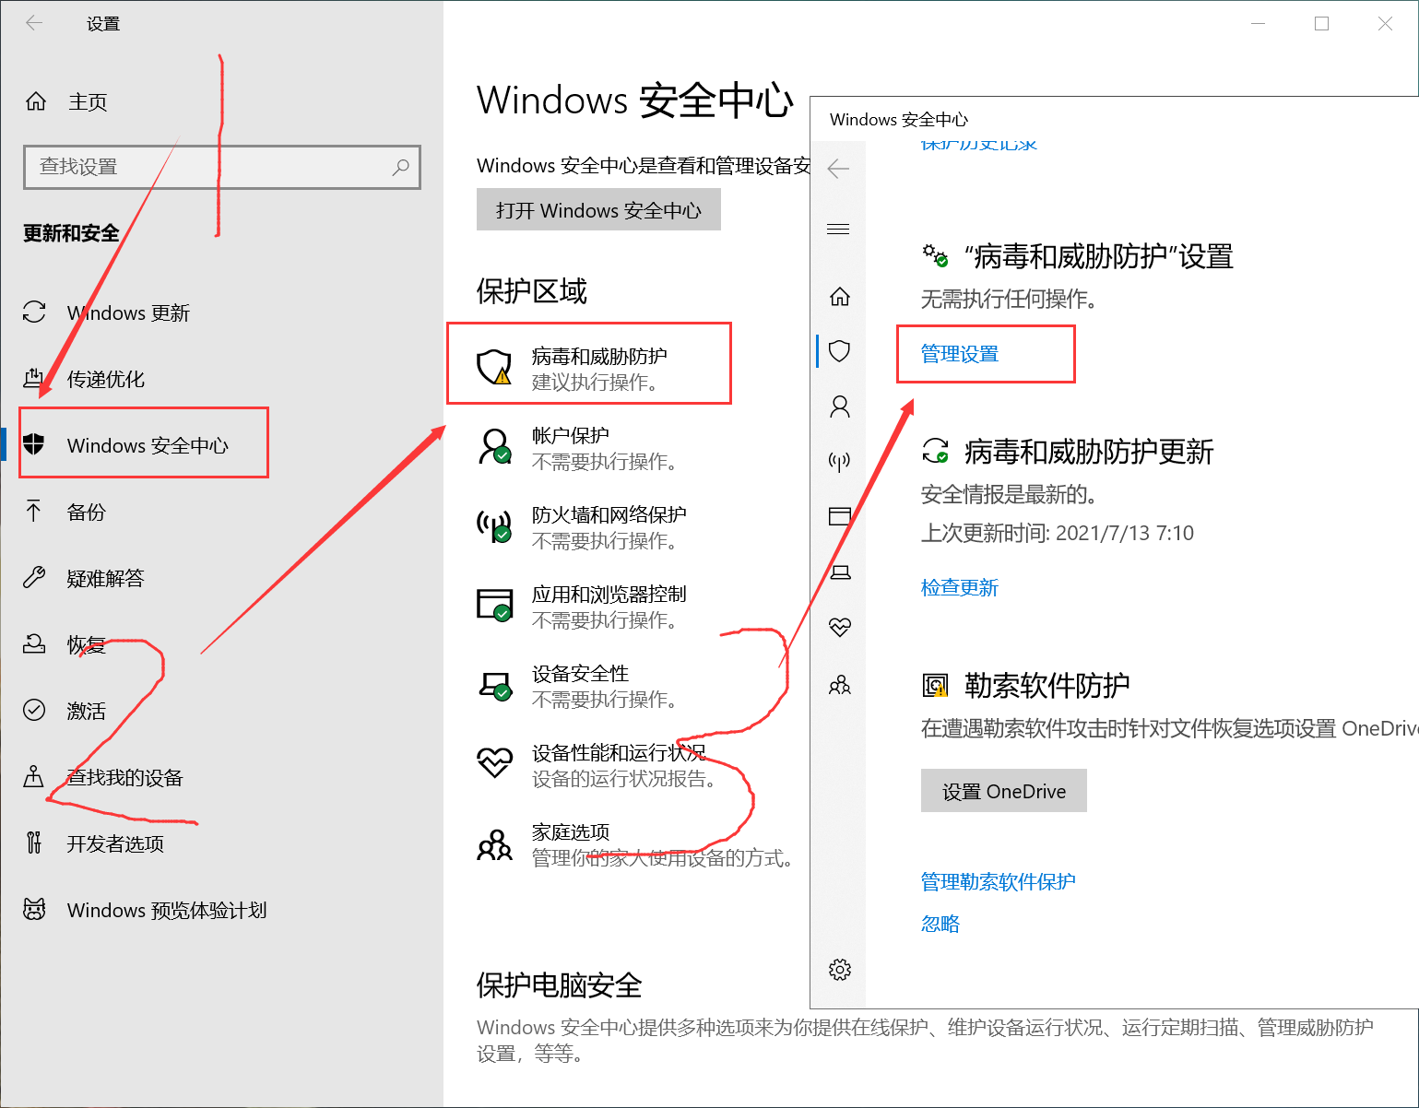The width and height of the screenshot is (1419, 1108).
Task: Click the 恢复 recovery icon
Action: (x=34, y=643)
